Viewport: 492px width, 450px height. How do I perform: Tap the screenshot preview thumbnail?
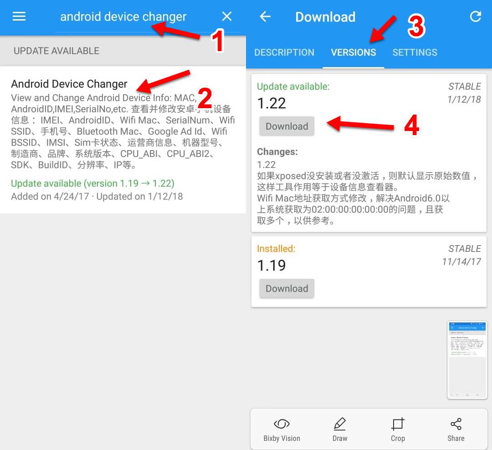pyautogui.click(x=467, y=360)
